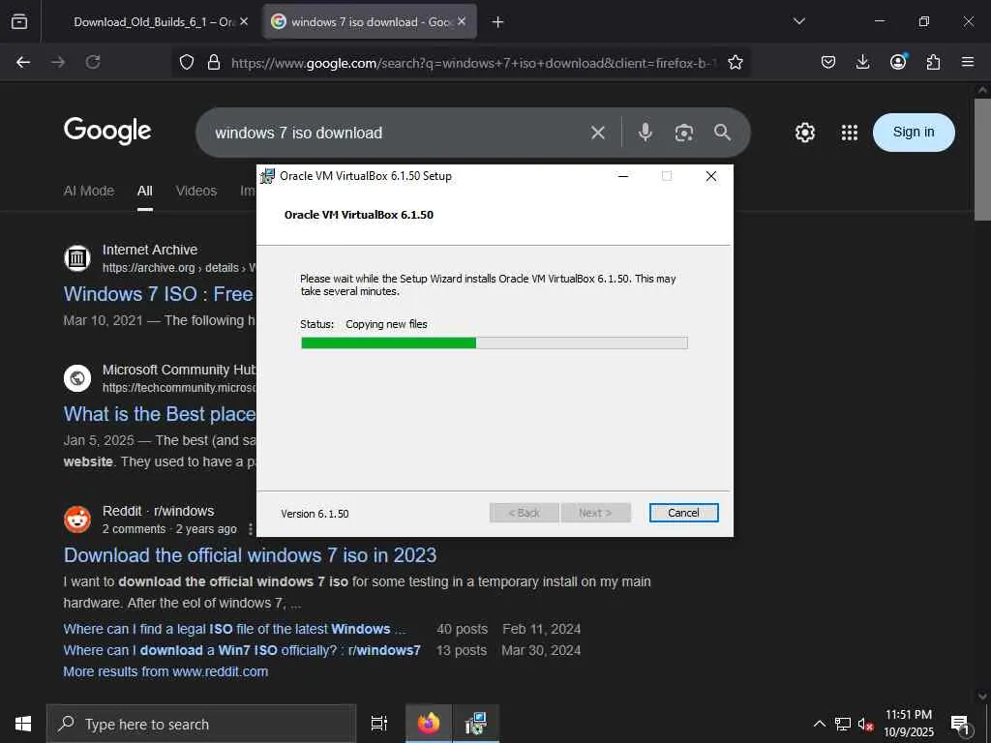This screenshot has height=743, width=991.
Task: Minimize the VirtualBox Setup dialog
Action: click(623, 176)
